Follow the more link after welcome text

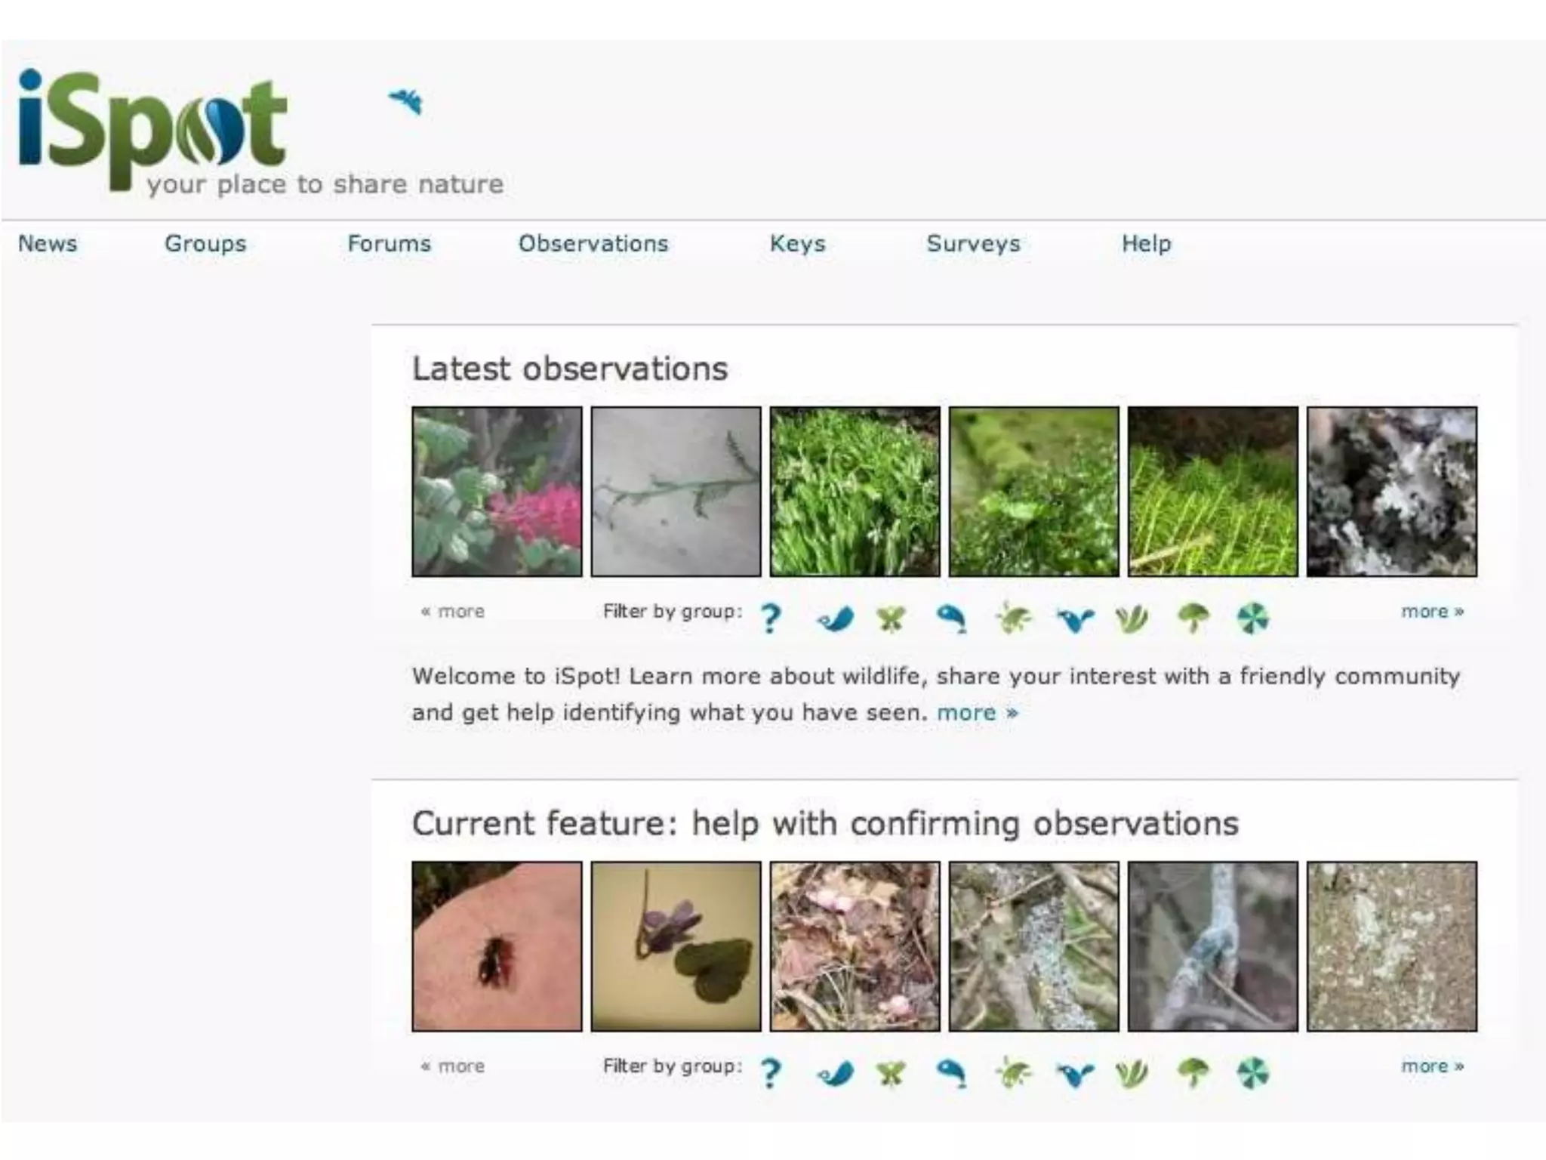pos(978,712)
